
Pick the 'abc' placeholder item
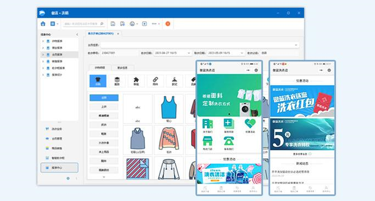coord(137,109)
